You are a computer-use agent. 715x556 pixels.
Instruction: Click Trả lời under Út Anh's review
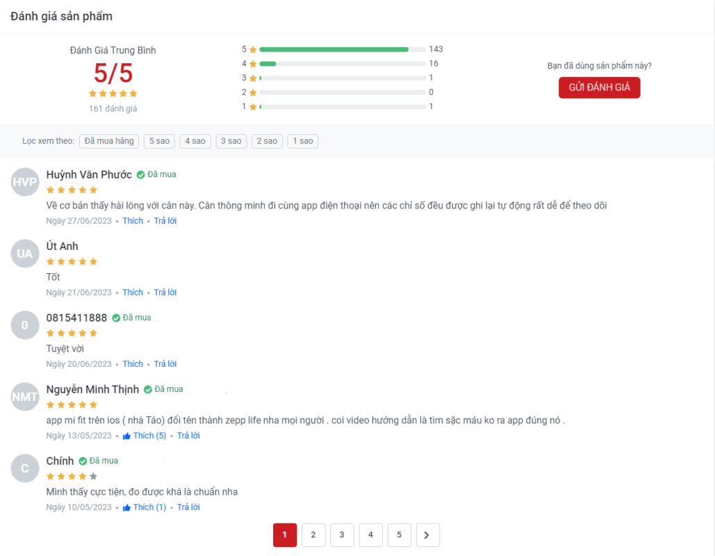[165, 293]
